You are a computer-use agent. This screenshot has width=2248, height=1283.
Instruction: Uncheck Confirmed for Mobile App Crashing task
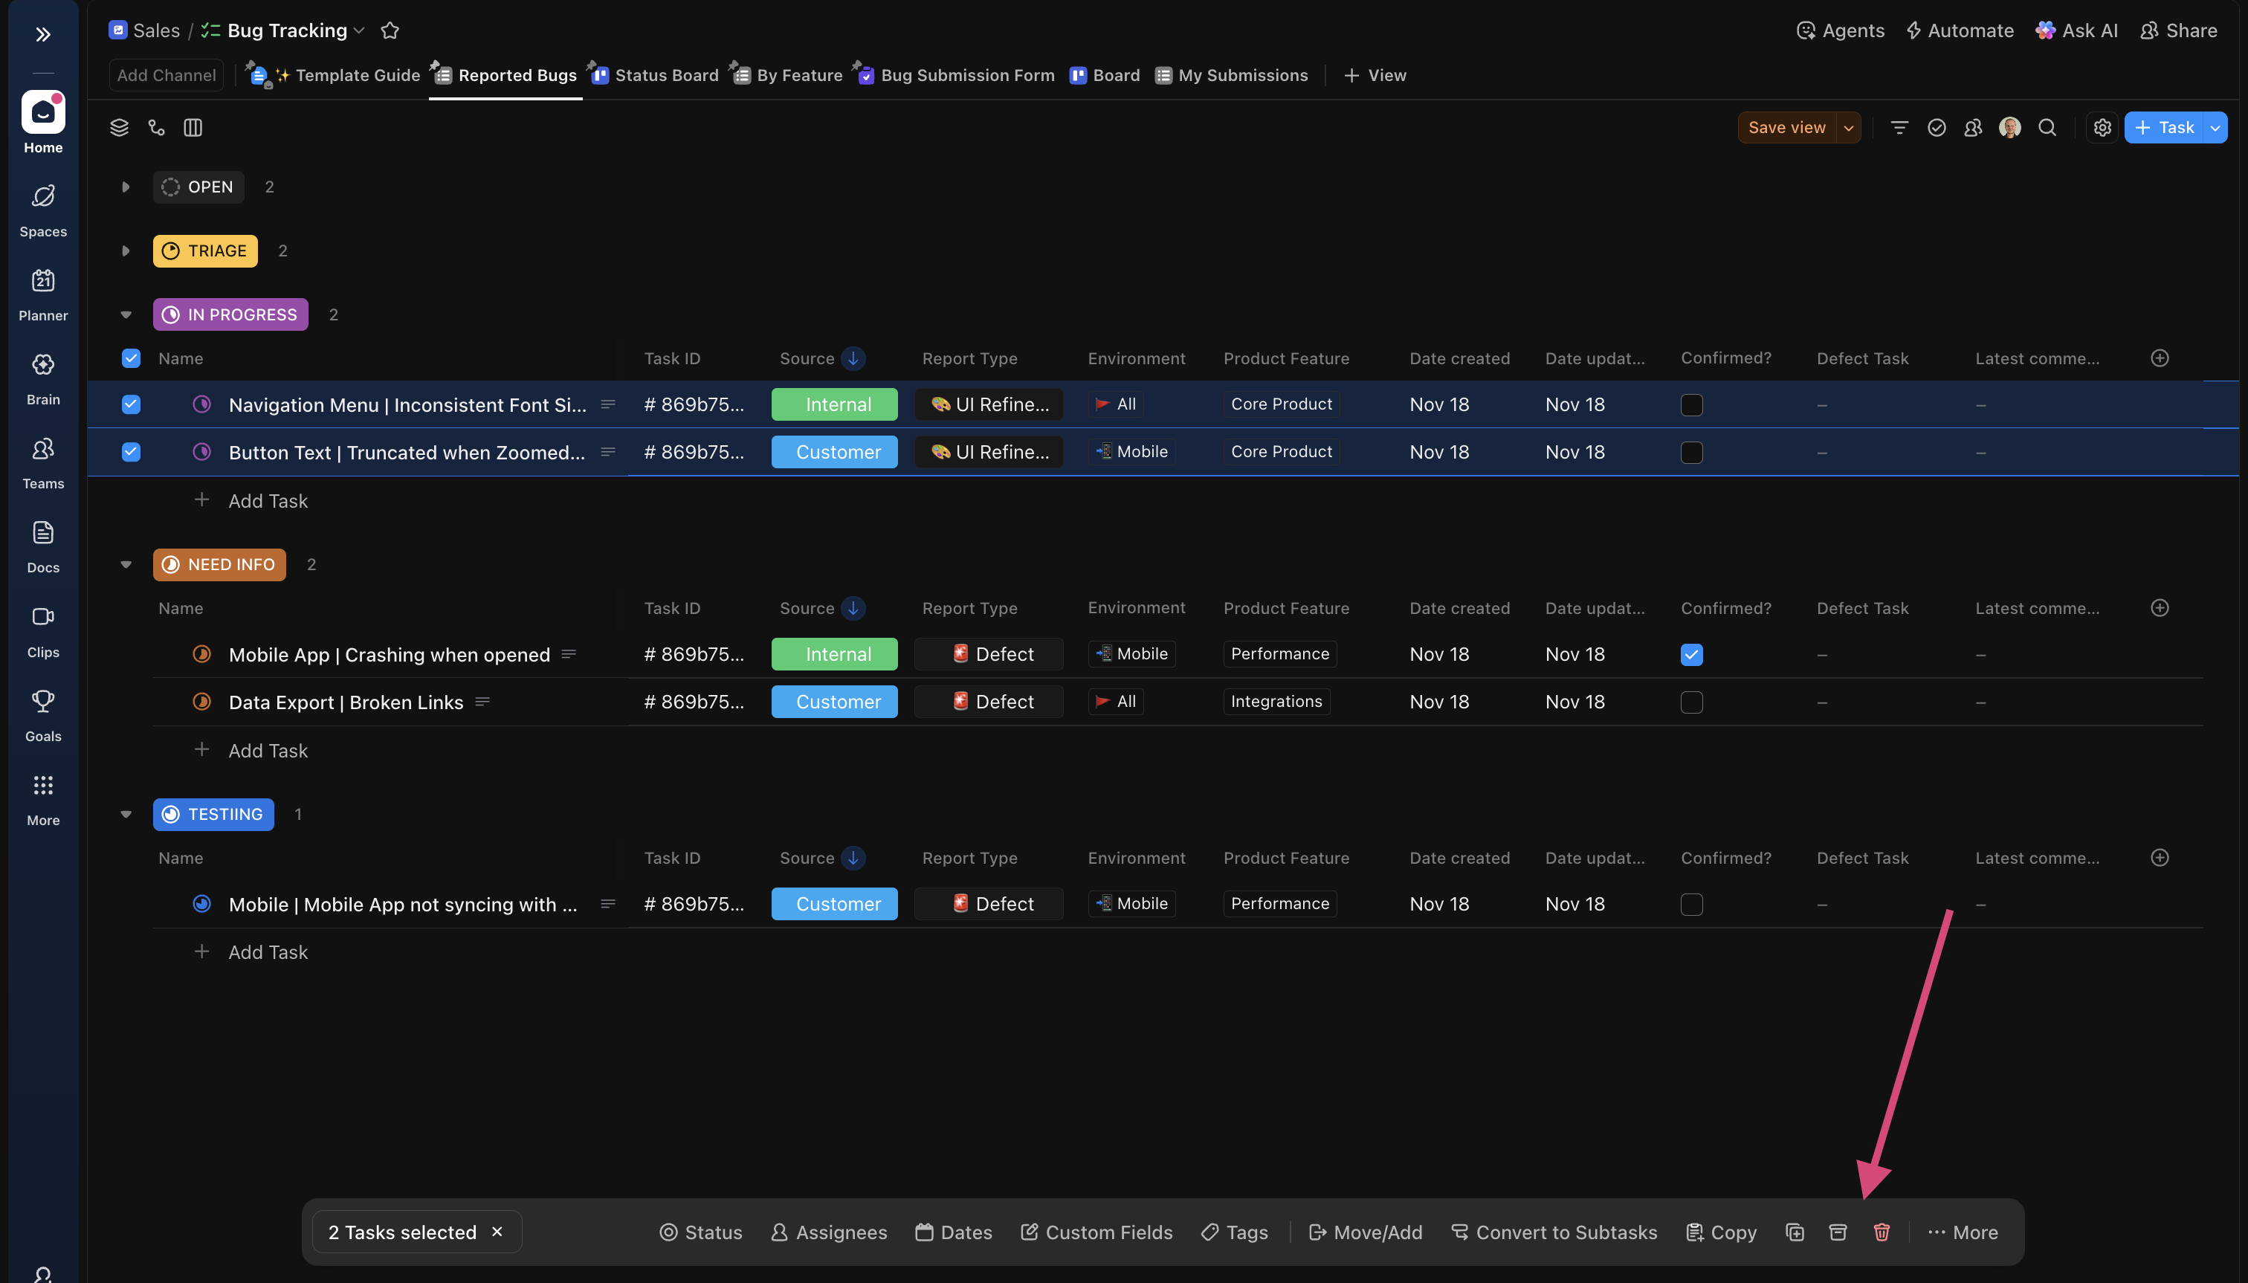click(x=1691, y=655)
